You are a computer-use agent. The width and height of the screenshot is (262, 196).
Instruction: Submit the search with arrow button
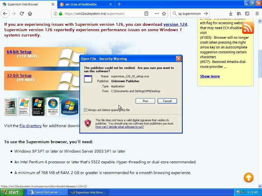point(206,14)
